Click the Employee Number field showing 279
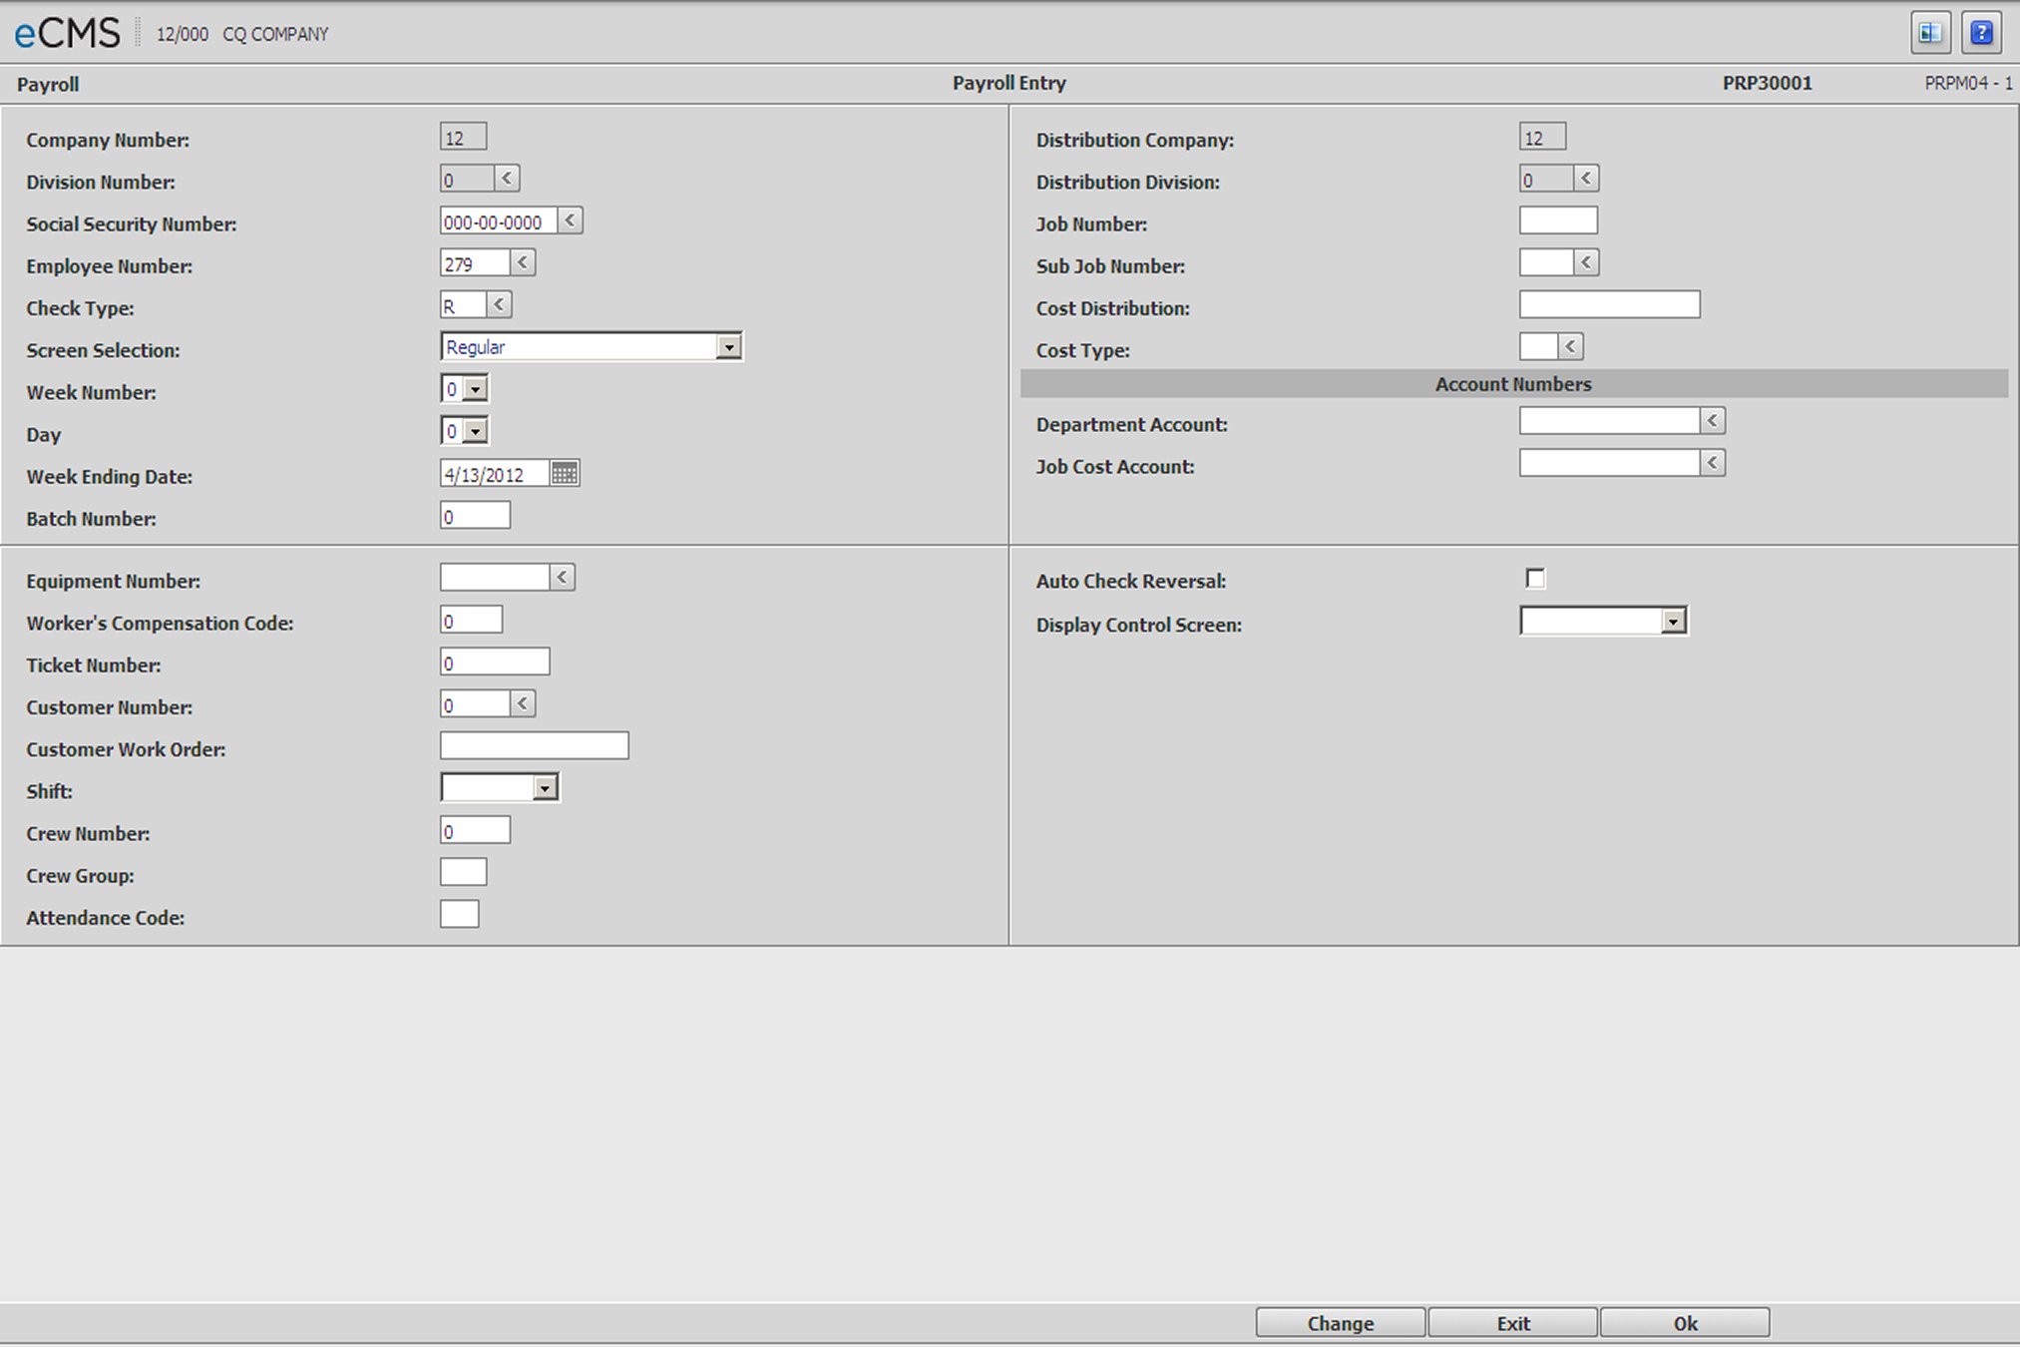This screenshot has height=1347, width=2020. coord(475,262)
